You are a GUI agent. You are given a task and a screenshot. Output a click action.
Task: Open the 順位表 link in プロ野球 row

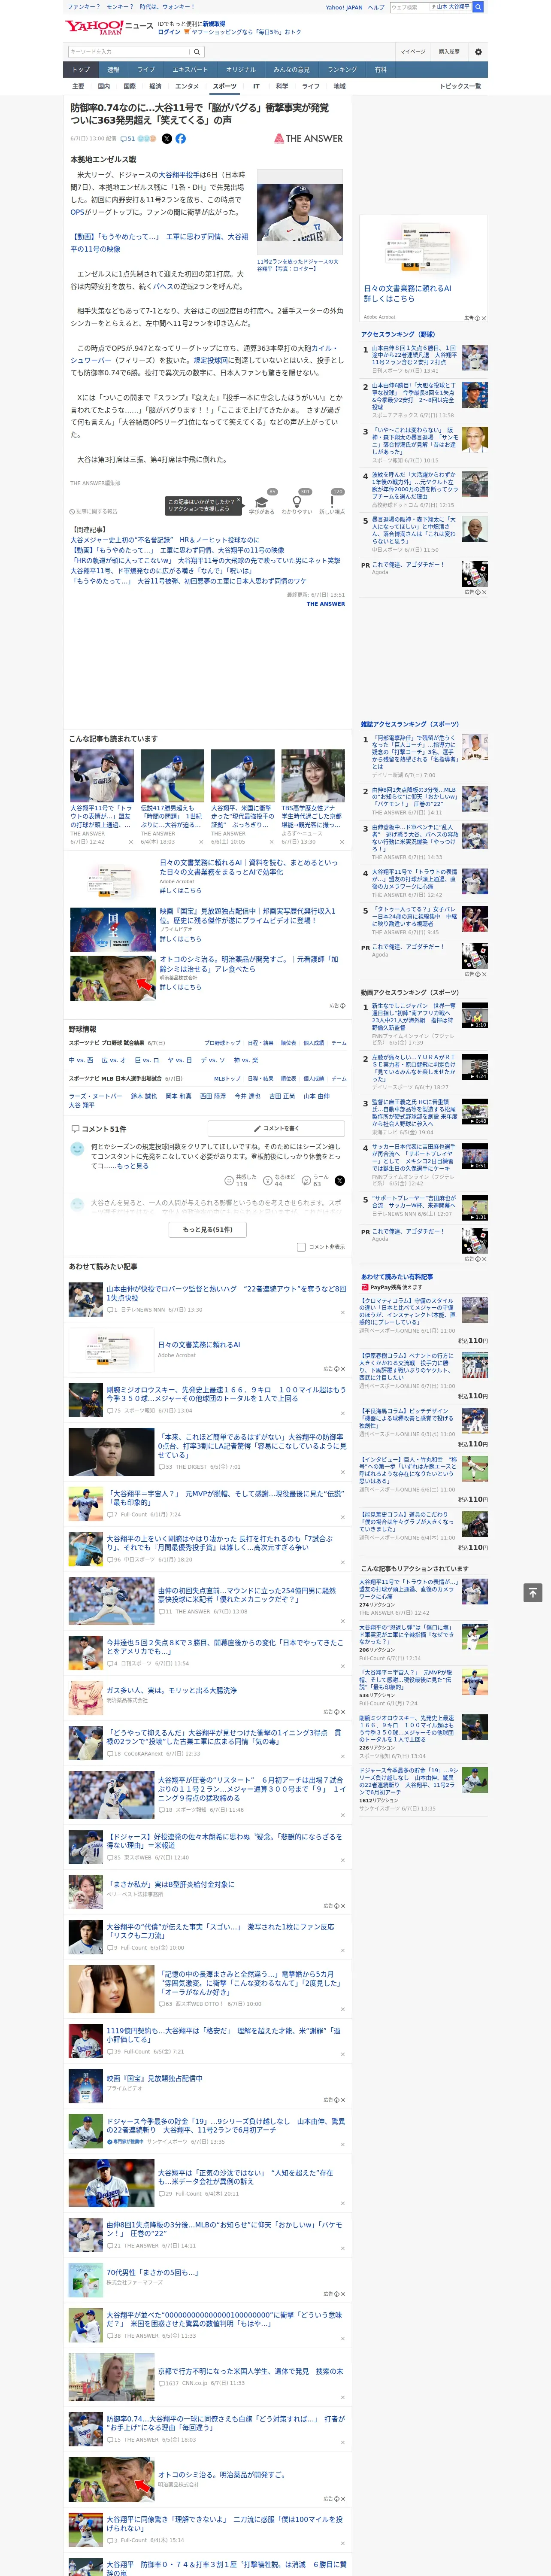coord(288,1042)
